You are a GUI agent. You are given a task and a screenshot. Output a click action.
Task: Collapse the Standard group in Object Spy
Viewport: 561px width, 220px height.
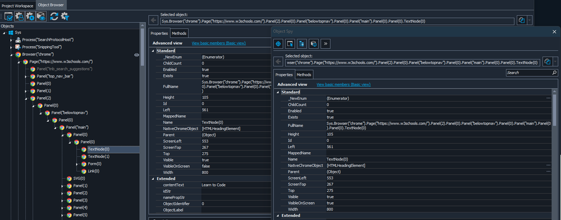click(278, 92)
